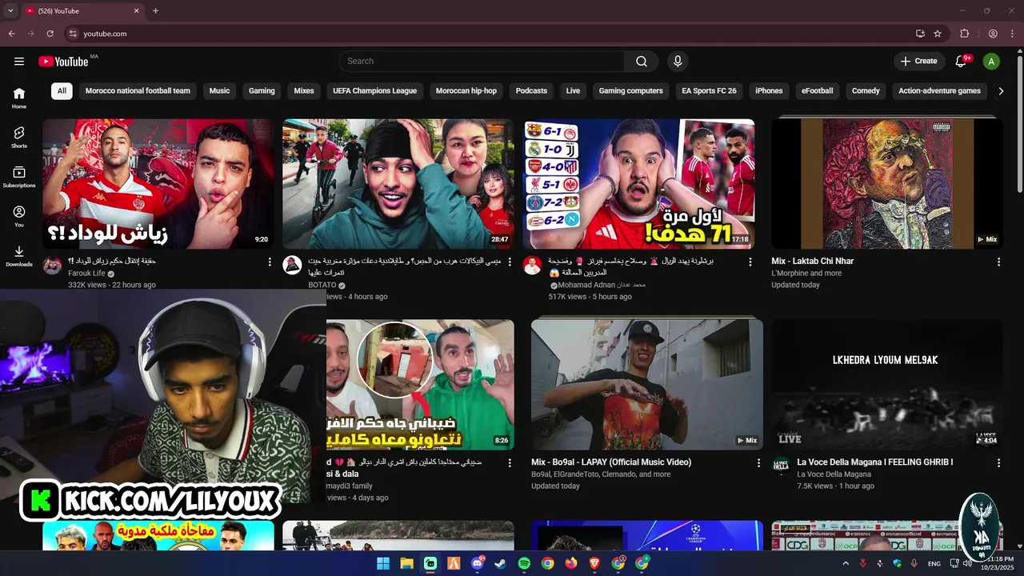Screen dimensions: 1024x576
Task: Bookmark this page with the star
Action: (x=938, y=34)
